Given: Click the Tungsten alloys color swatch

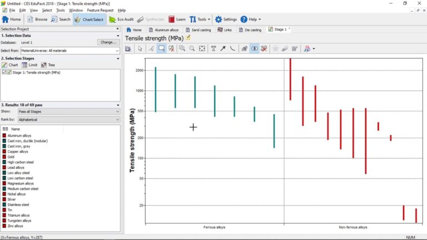Looking at the screenshot, I should (4, 221).
